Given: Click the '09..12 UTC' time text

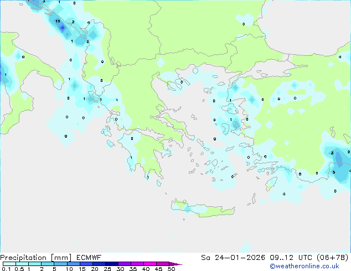Looking at the screenshot, I should [291, 258].
